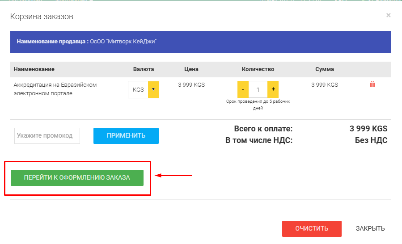Click the Срок проведения до 5 рабочих дней note
The height and width of the screenshot is (244, 402).
258,105
